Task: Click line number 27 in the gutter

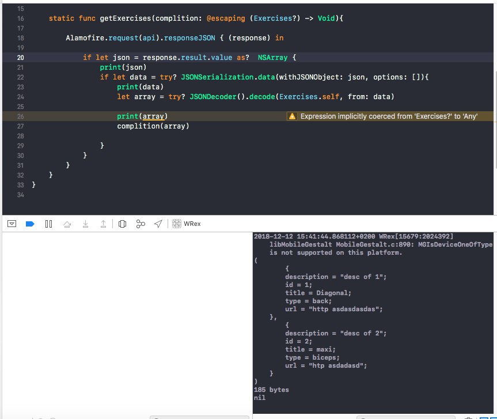Action: (x=21, y=126)
